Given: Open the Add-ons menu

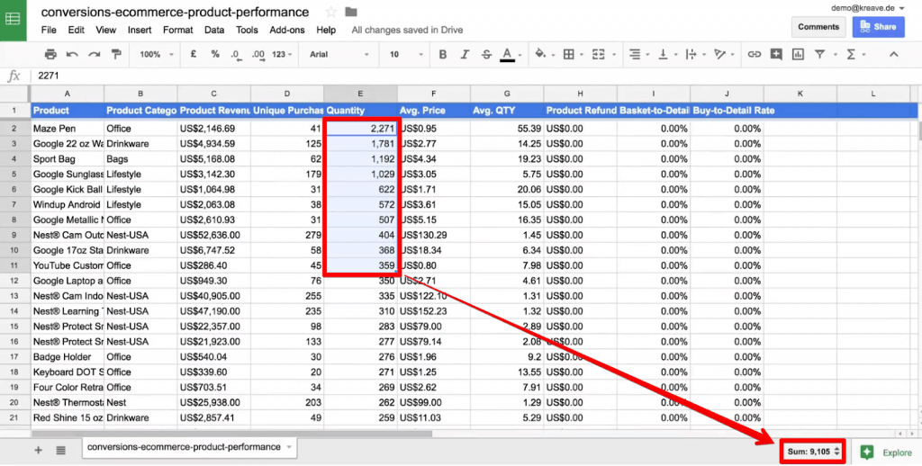Looking at the screenshot, I should (x=287, y=30).
